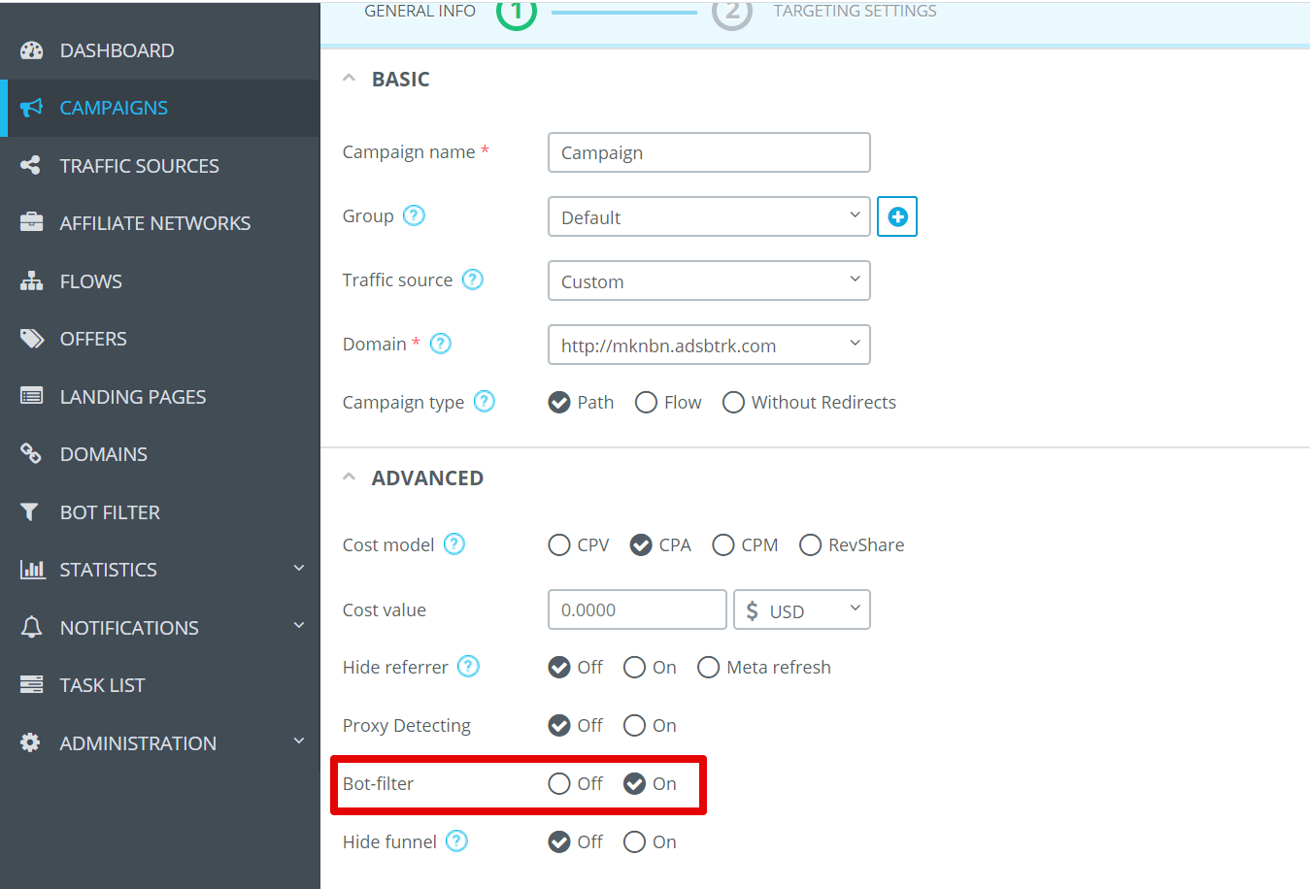Image resolution: width=1310 pixels, height=889 pixels.
Task: Click the Offers tags icon
Action: [32, 339]
